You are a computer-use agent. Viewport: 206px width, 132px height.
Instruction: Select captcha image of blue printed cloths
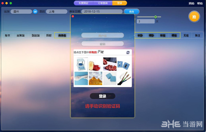click(x=124, y=64)
